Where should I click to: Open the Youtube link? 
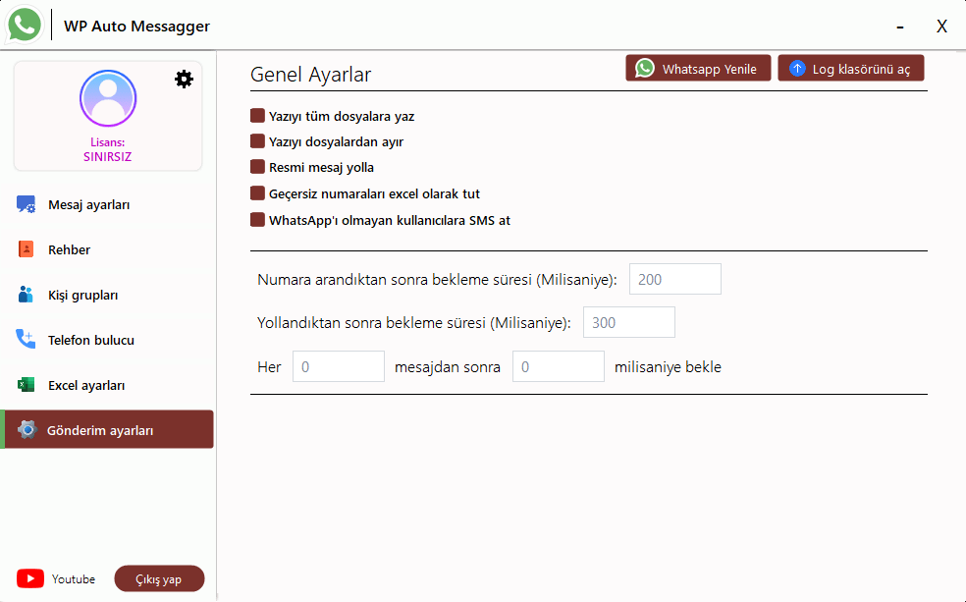[x=74, y=579]
